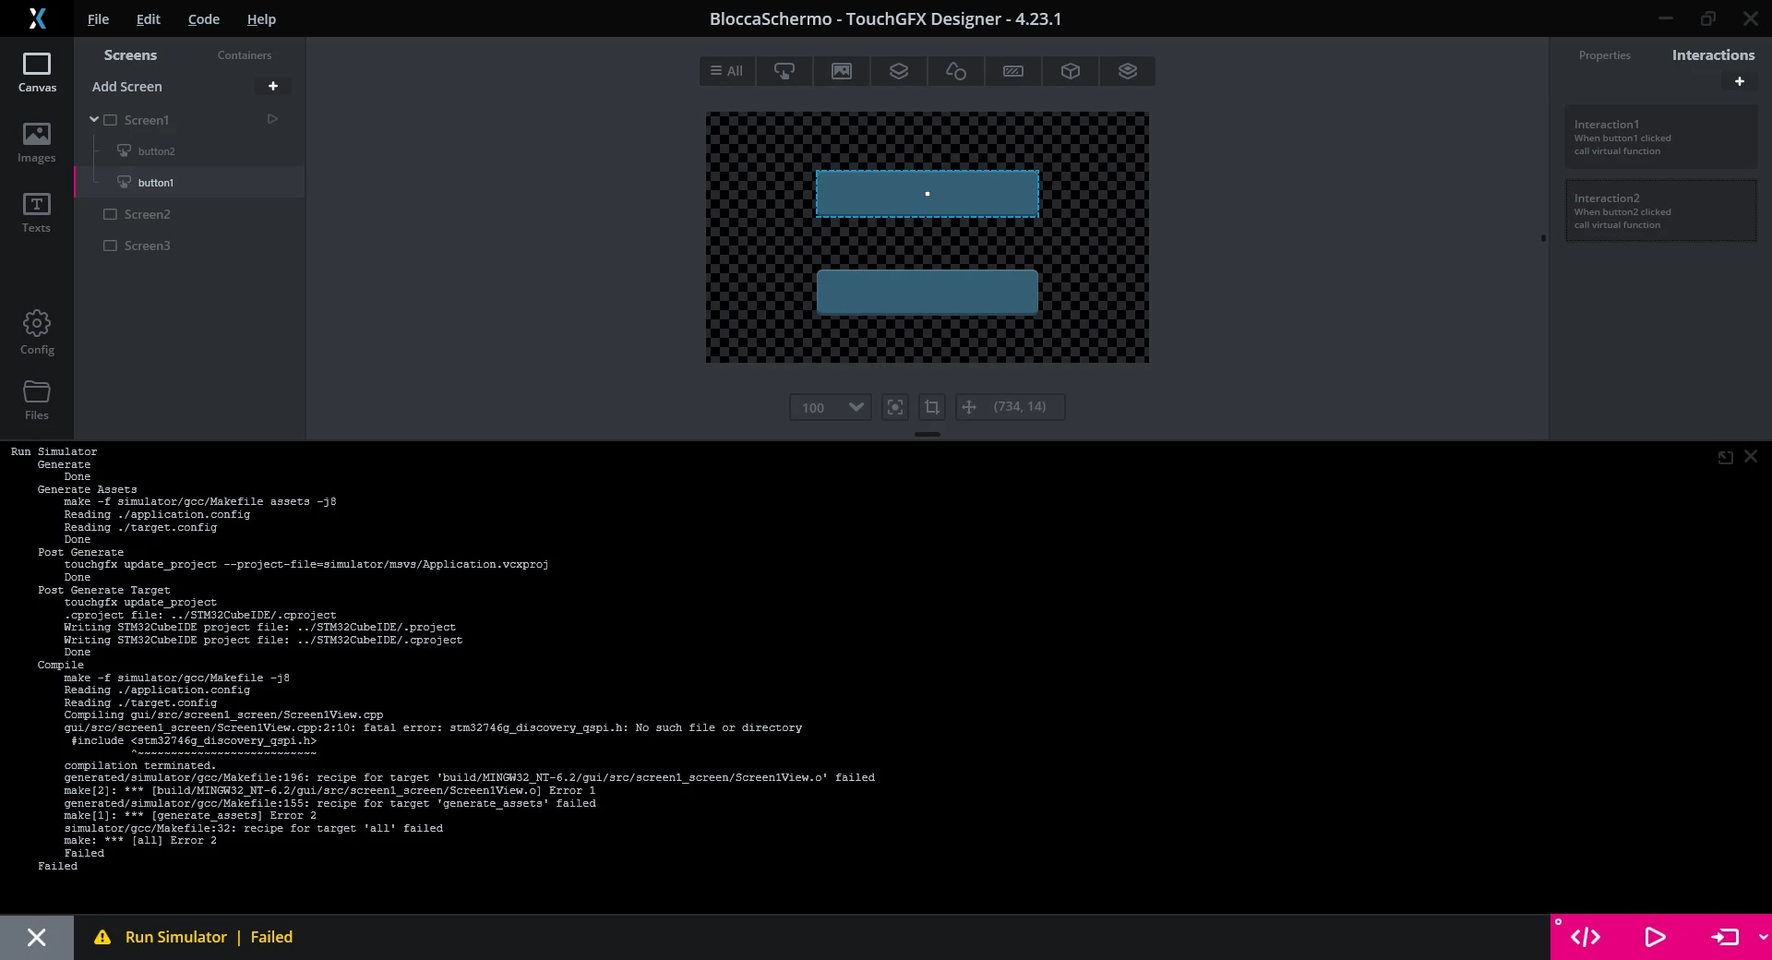Open the Images panel in the sidebar
This screenshot has width=1772, height=960.
pos(37,143)
